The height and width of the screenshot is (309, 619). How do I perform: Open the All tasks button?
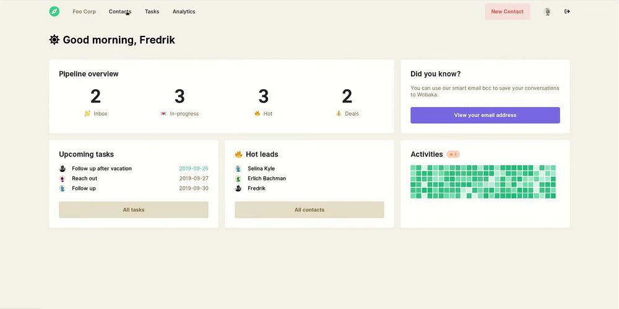pyautogui.click(x=134, y=210)
